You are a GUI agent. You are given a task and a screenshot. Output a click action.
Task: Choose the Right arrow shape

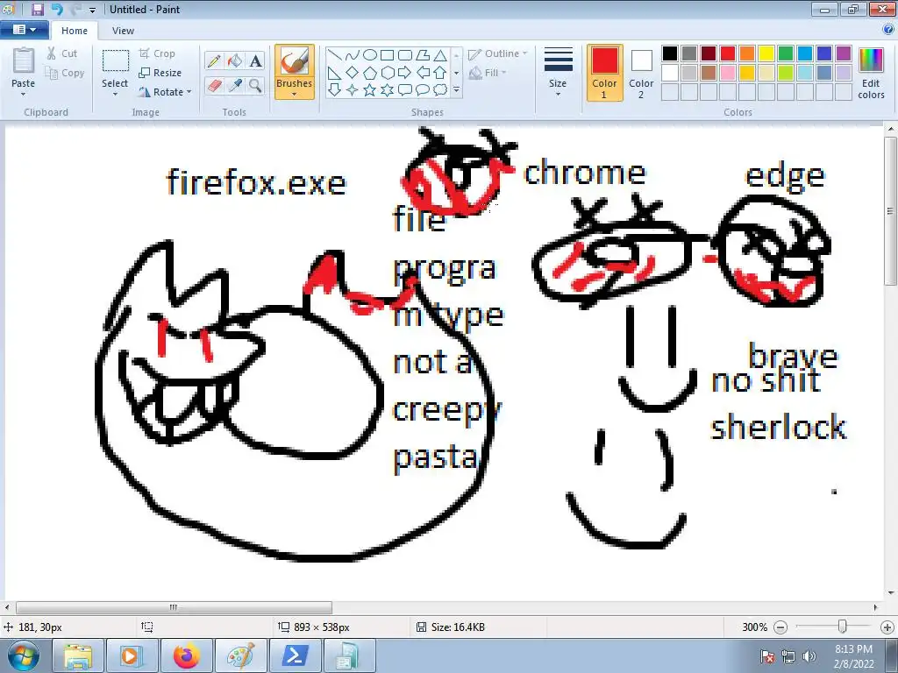405,73
